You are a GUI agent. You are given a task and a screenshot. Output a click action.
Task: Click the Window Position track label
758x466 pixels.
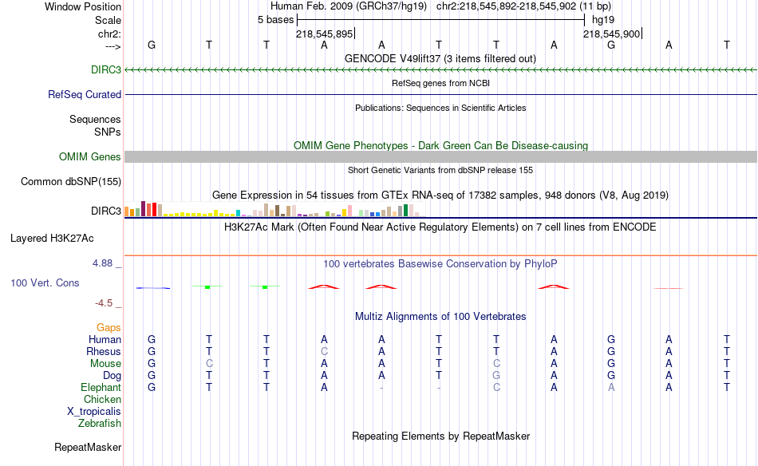[83, 6]
